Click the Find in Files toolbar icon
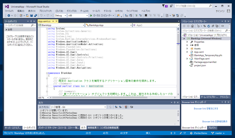The height and width of the screenshot is (138, 235). click(x=118, y=16)
